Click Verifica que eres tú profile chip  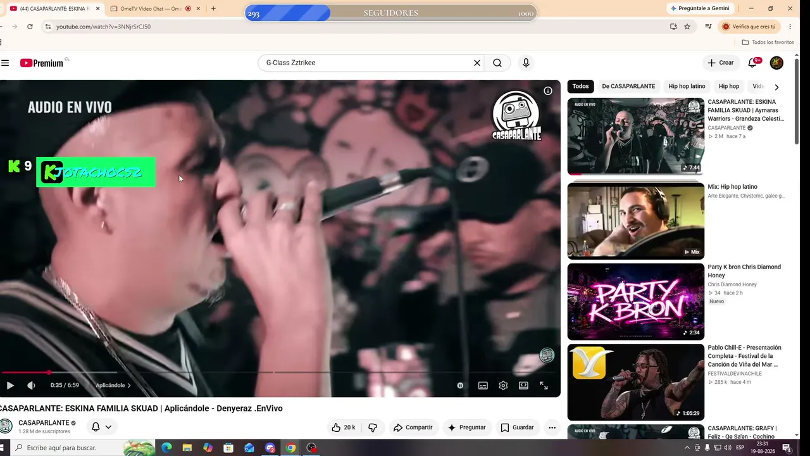[x=749, y=27]
